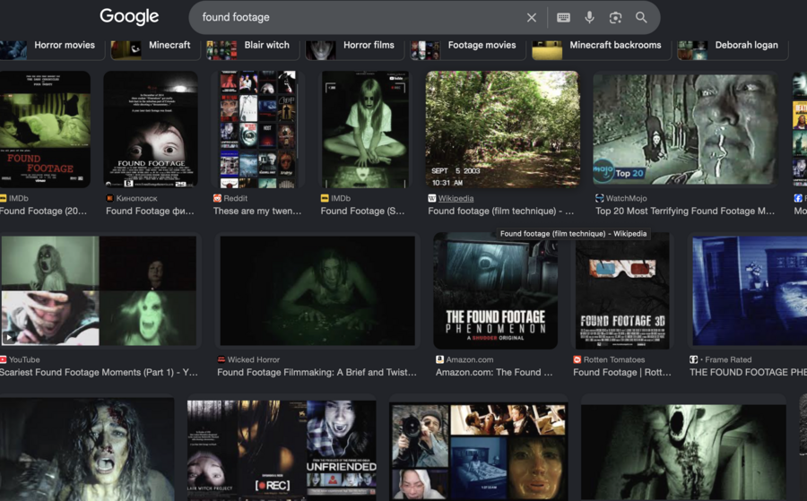Click the Frame Rated favicon icon
The image size is (807, 501).
pos(694,360)
